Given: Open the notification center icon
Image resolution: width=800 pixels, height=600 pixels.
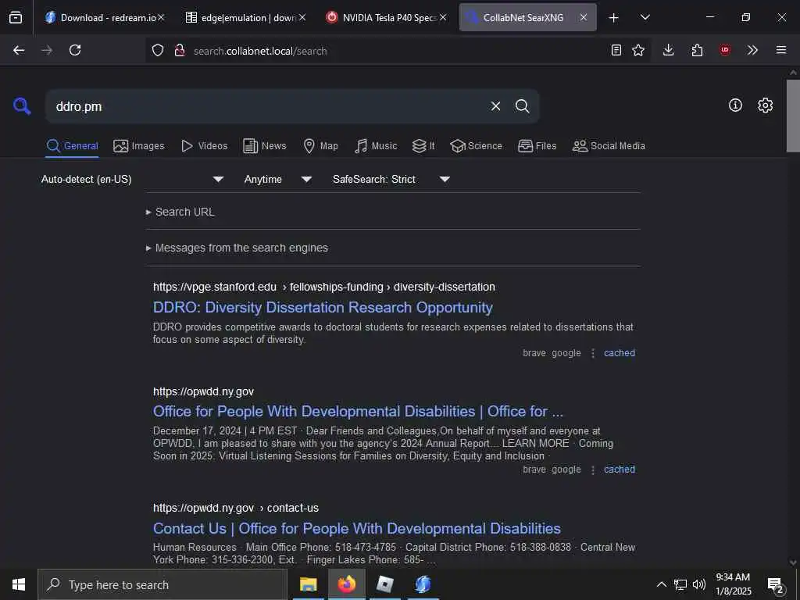Looking at the screenshot, I should pyautogui.click(x=776, y=584).
